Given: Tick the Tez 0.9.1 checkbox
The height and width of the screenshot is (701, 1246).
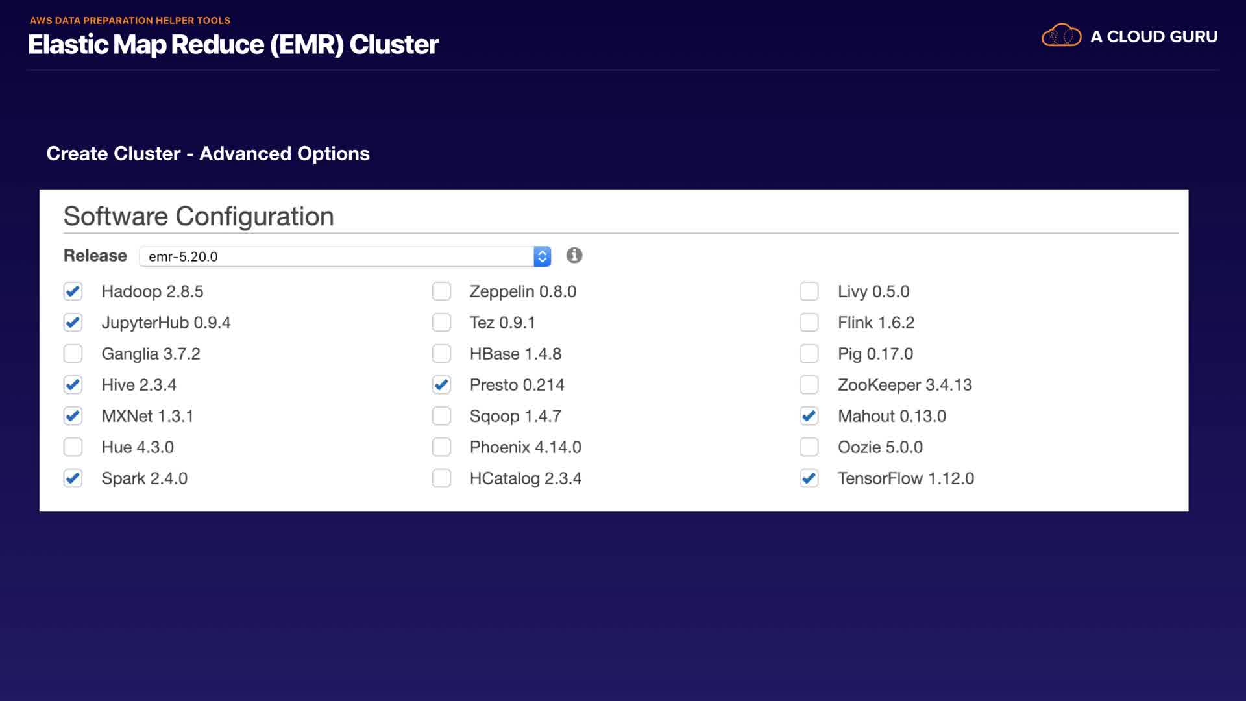Looking at the screenshot, I should coord(441,323).
